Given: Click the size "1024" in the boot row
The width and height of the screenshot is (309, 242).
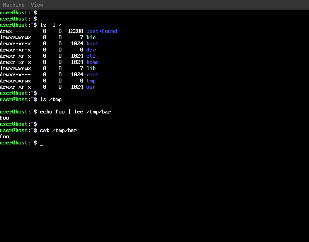Looking at the screenshot, I should point(77,43).
